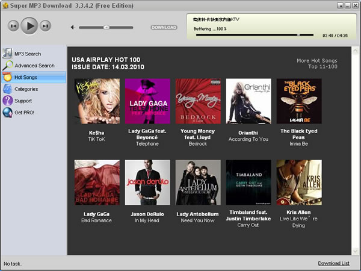Click the TiK ToK song title
This screenshot has width=361, height=271.
96,139
